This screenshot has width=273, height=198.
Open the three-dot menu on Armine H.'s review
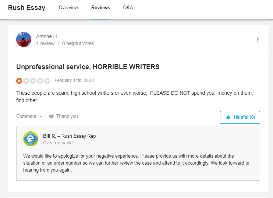[x=258, y=40]
